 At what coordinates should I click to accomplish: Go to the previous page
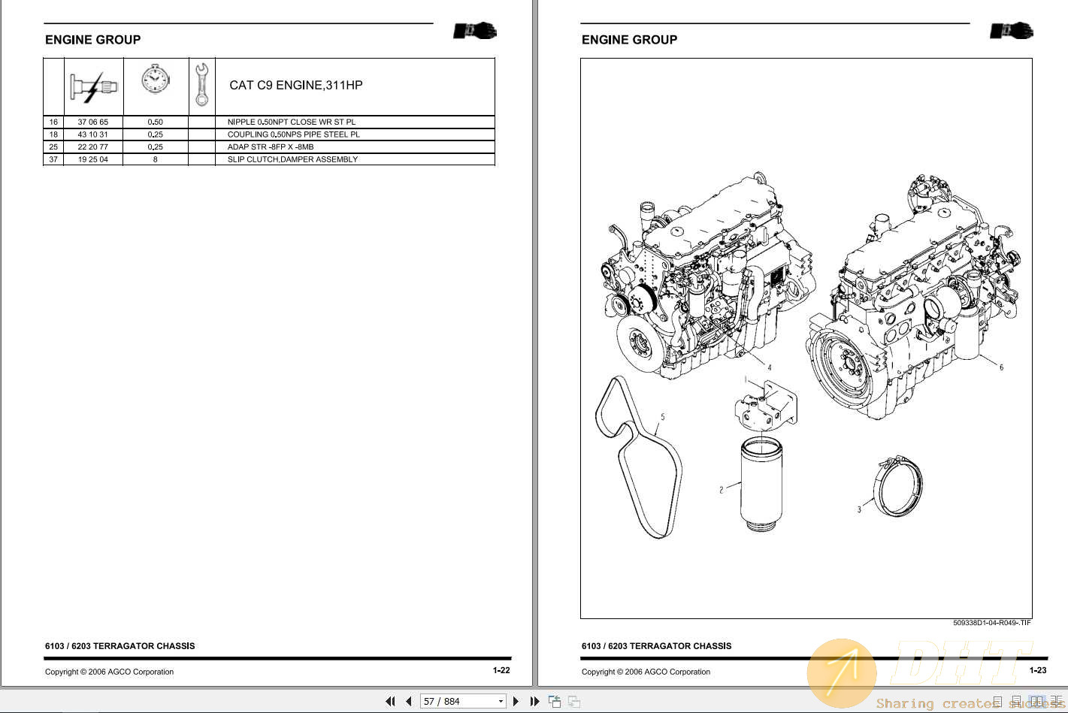tap(408, 701)
